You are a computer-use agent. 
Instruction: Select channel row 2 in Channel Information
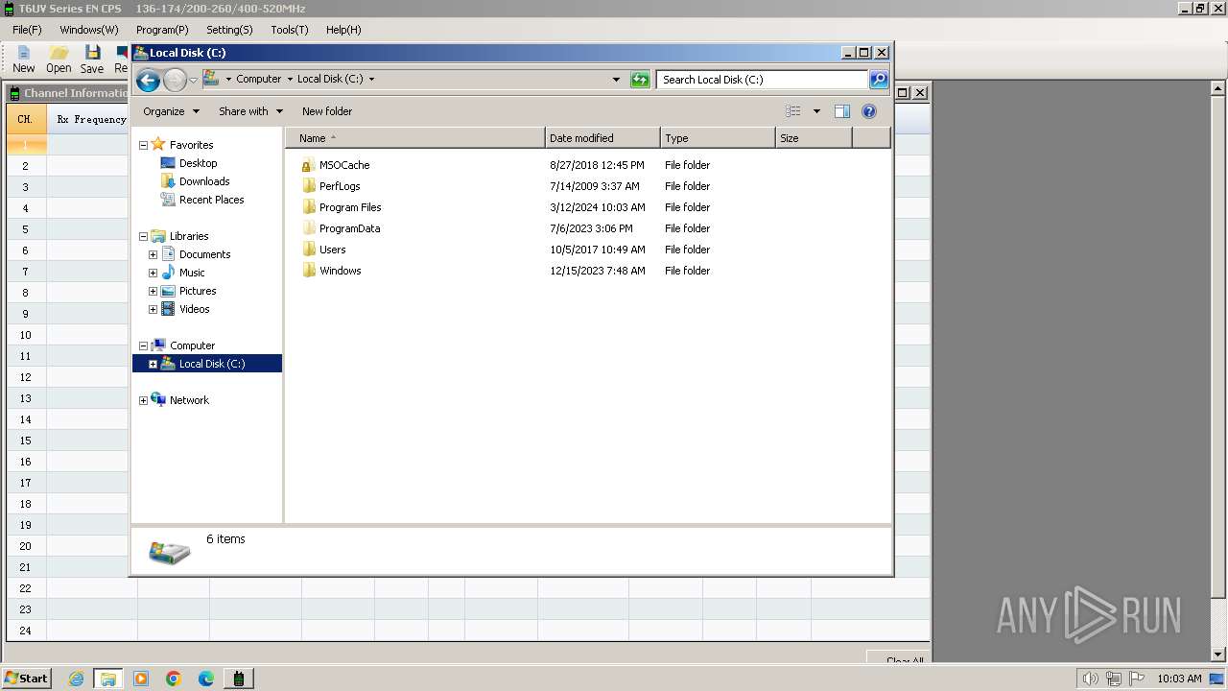coord(26,166)
